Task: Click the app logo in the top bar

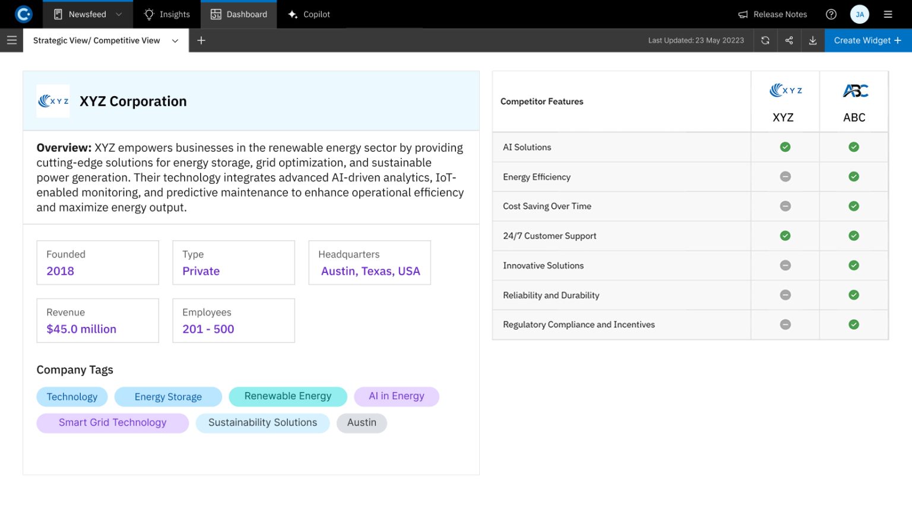Action: (x=24, y=14)
